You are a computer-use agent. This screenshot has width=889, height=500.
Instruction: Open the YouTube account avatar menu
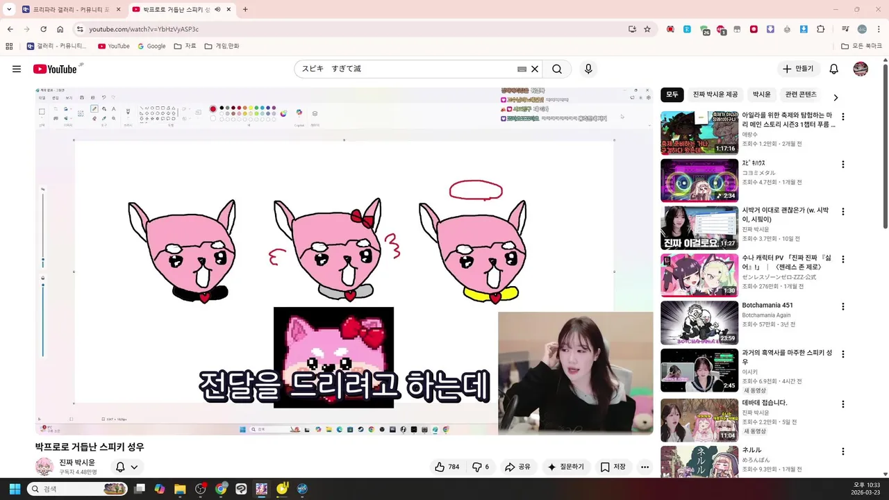click(x=861, y=69)
